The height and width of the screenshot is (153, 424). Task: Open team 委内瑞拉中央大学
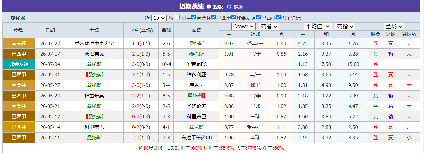pos(94,43)
